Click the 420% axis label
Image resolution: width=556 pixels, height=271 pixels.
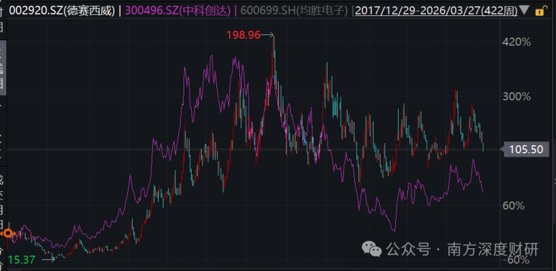pos(516,41)
